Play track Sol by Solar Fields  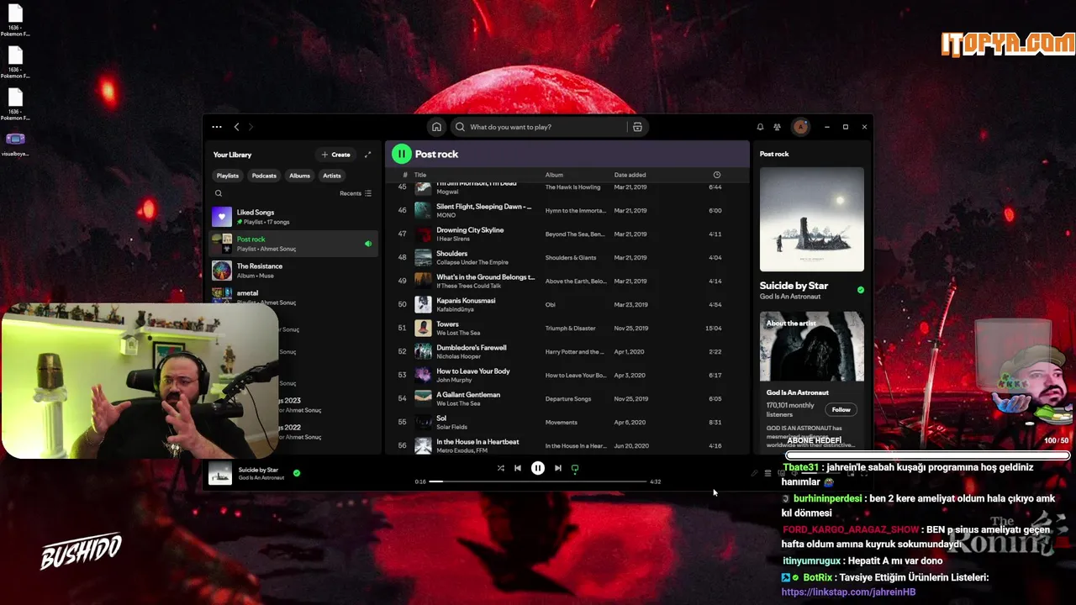567,422
